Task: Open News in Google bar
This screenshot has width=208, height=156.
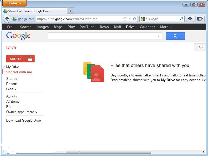Action: (104, 27)
